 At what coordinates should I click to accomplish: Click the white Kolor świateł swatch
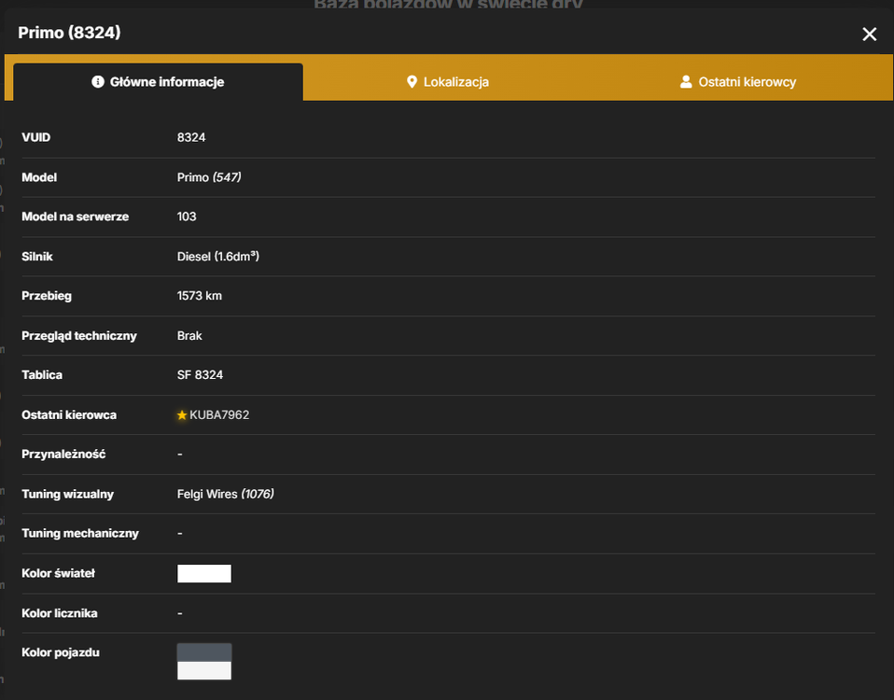(x=204, y=573)
